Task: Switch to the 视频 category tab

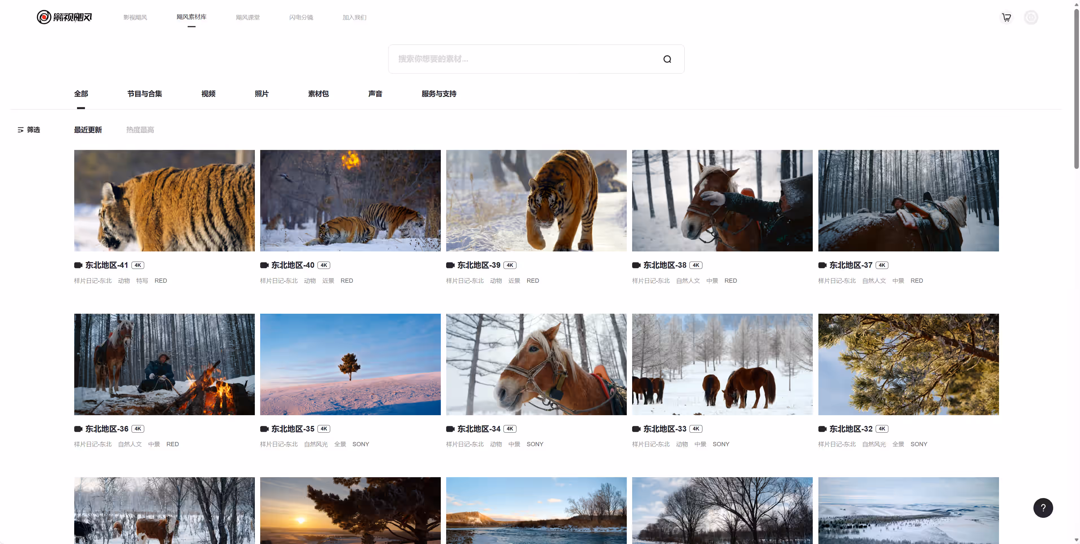Action: [208, 94]
